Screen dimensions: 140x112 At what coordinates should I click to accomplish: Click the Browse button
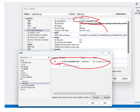tap(96, 97)
